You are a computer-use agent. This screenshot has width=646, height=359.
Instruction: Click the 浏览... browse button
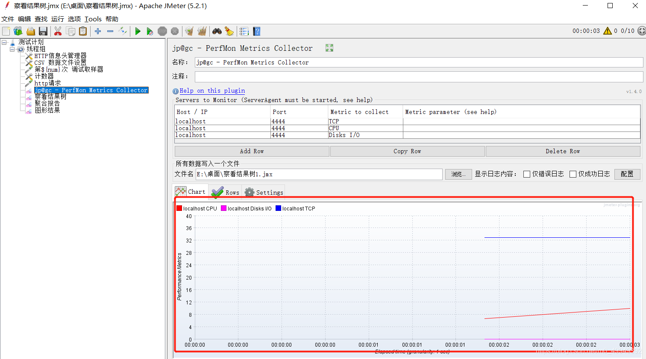tap(458, 174)
